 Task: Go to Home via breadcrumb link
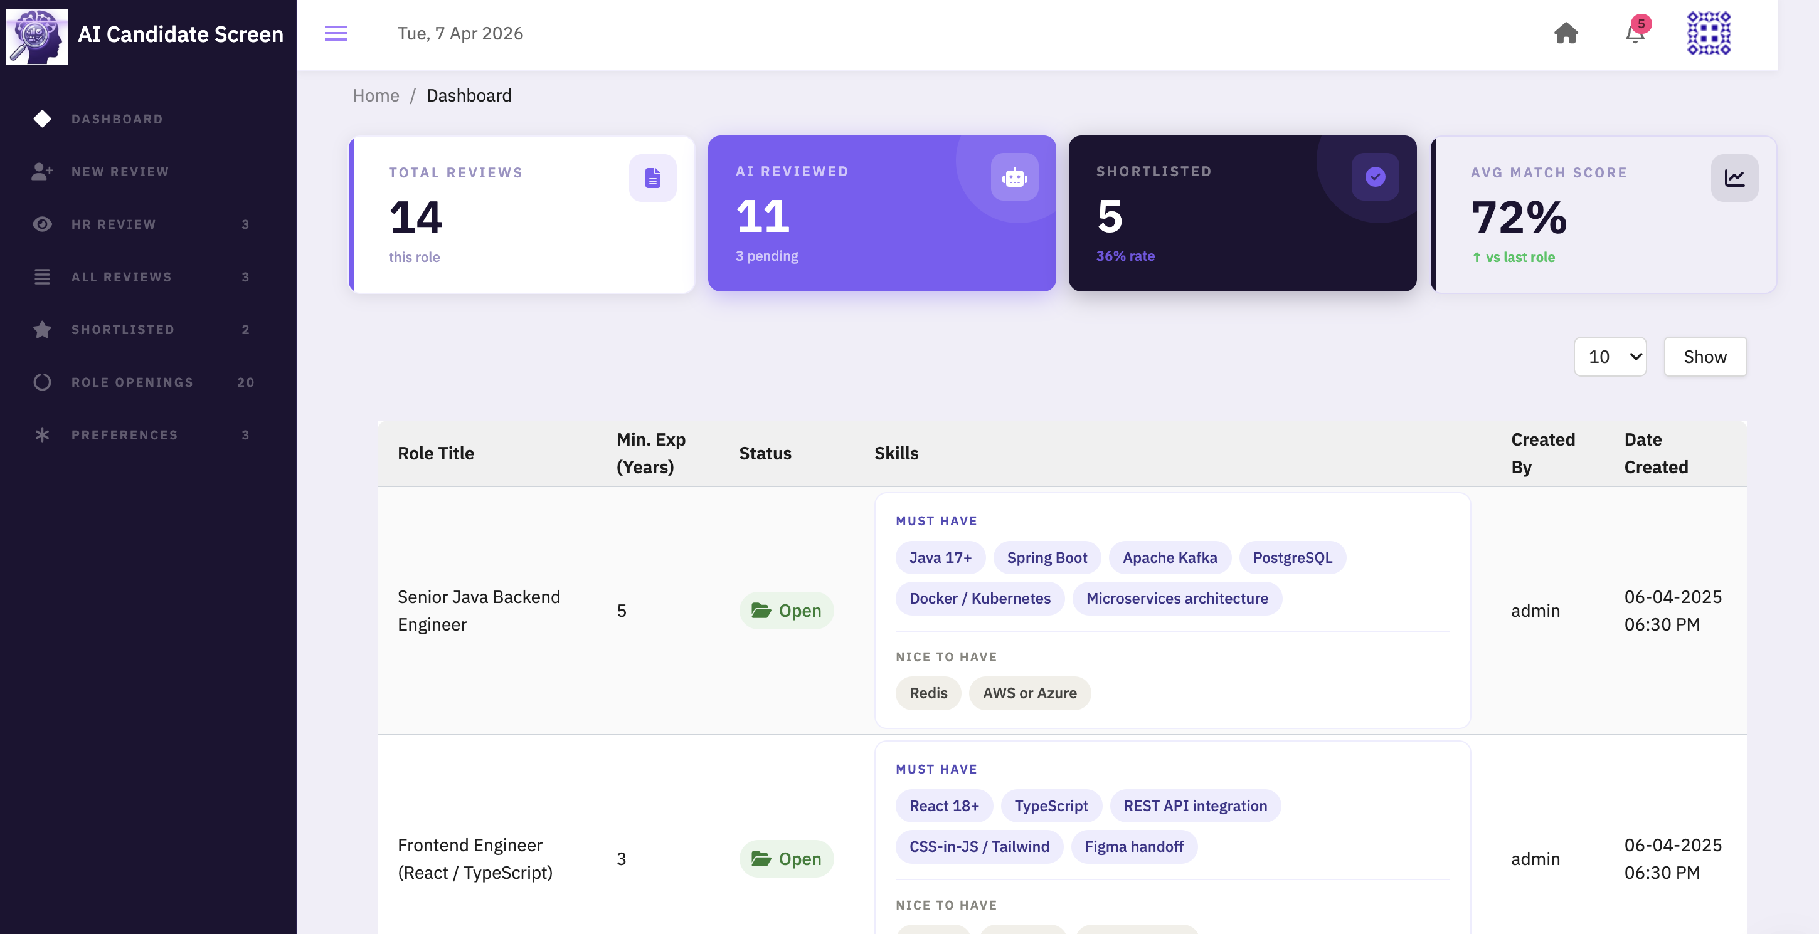(376, 95)
